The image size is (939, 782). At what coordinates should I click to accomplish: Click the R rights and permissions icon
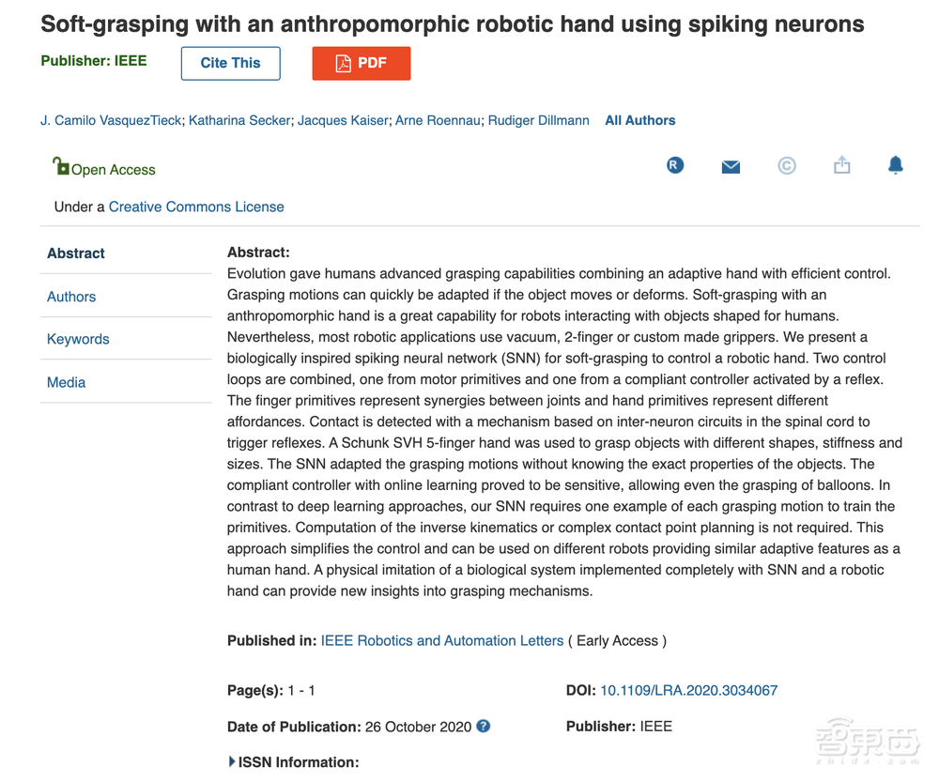tap(675, 165)
